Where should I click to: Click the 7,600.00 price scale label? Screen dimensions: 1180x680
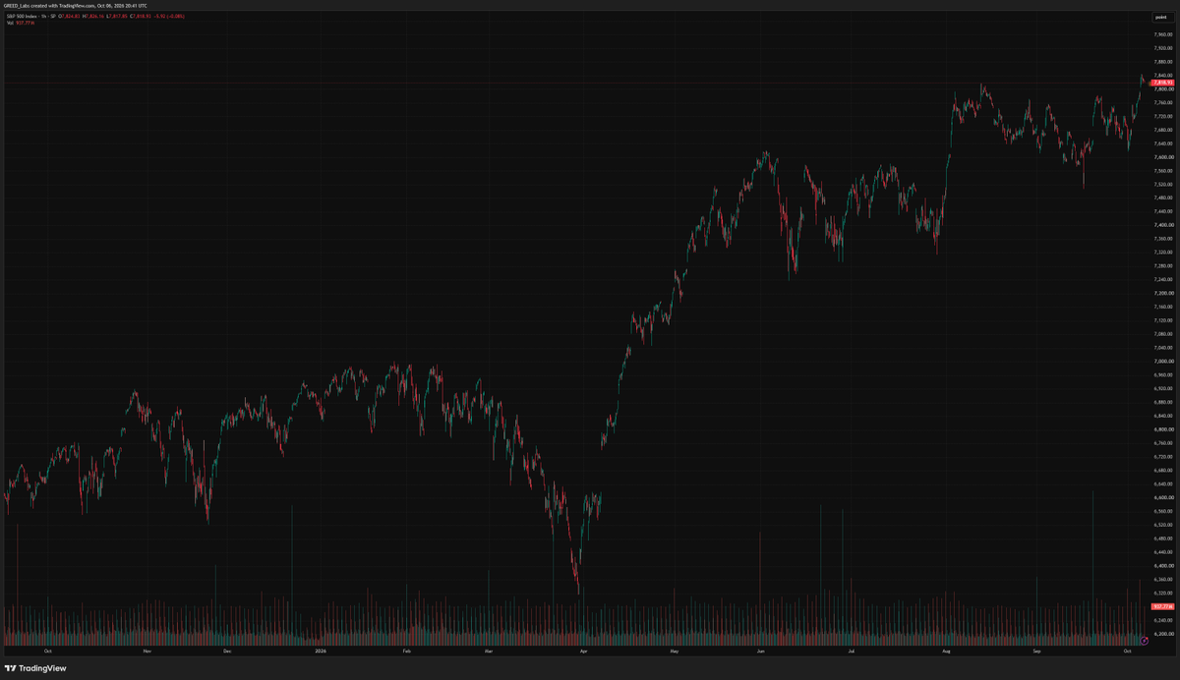click(1162, 157)
